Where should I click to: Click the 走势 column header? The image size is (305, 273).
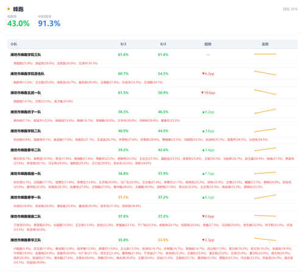265,44
